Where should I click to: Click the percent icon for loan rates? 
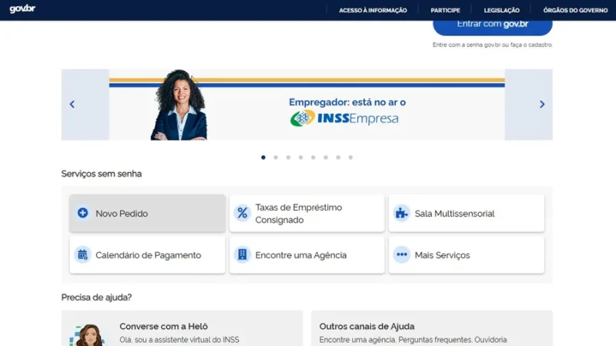coord(243,213)
